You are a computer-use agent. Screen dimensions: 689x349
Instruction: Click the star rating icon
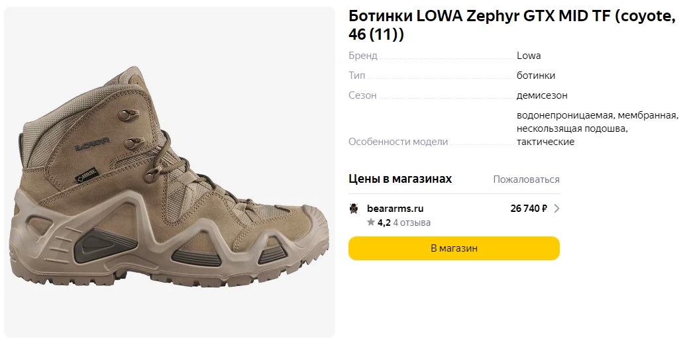tap(371, 223)
